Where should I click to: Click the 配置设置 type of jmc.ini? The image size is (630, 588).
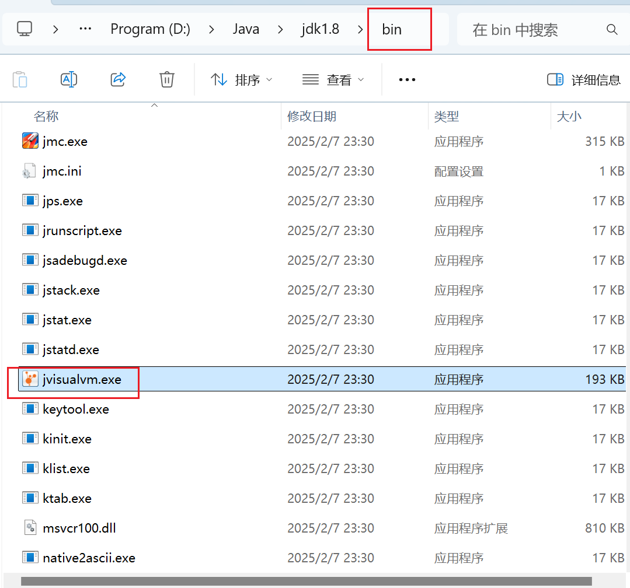coord(459,171)
